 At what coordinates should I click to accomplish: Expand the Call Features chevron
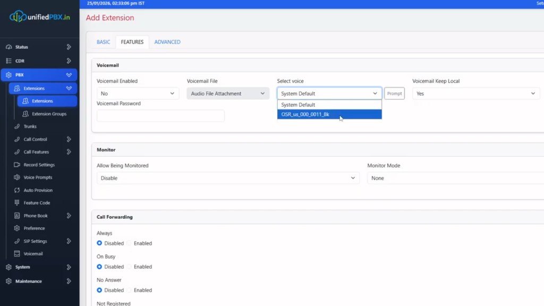(x=69, y=152)
